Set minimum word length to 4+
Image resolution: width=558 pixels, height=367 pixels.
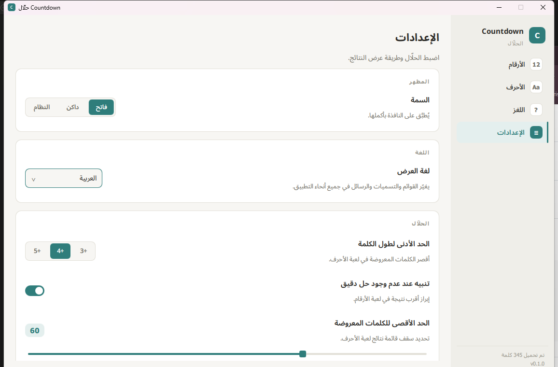tap(60, 251)
